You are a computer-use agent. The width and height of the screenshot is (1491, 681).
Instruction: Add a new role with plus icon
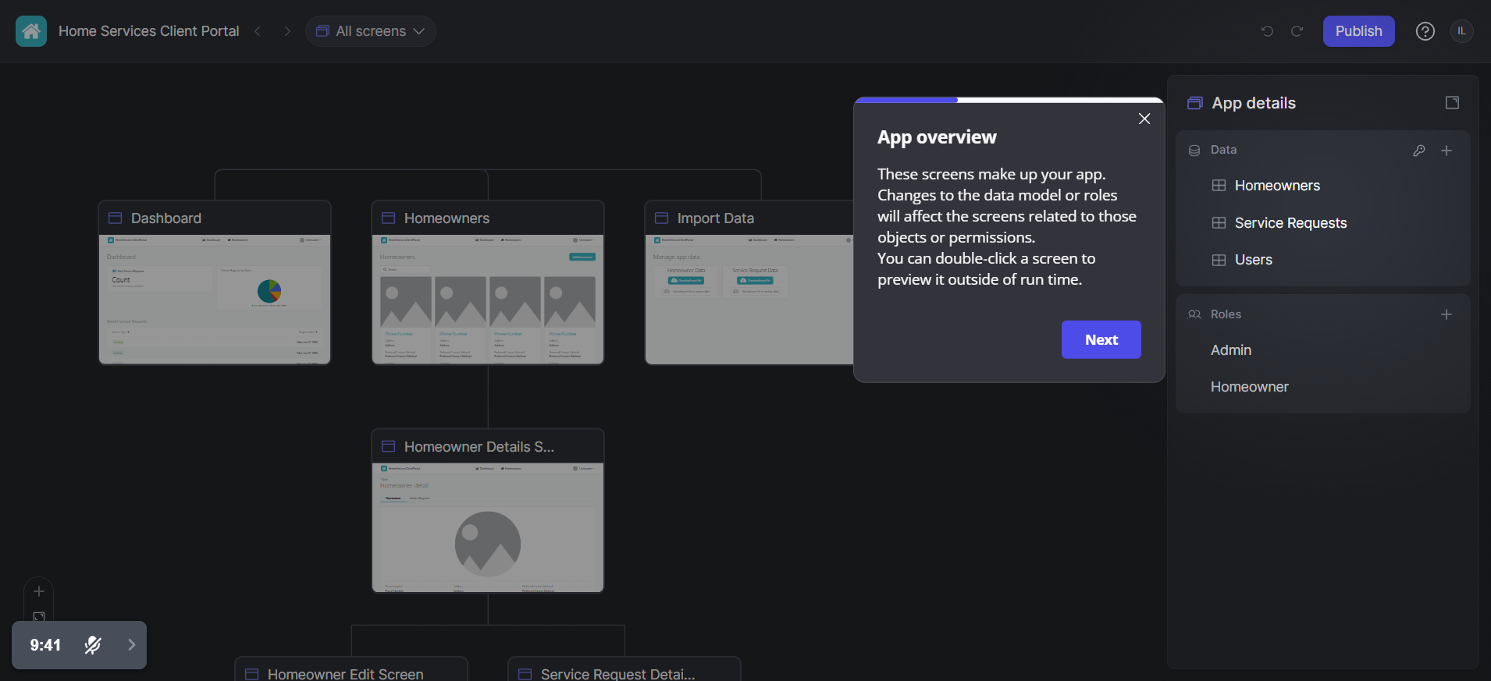click(1446, 314)
